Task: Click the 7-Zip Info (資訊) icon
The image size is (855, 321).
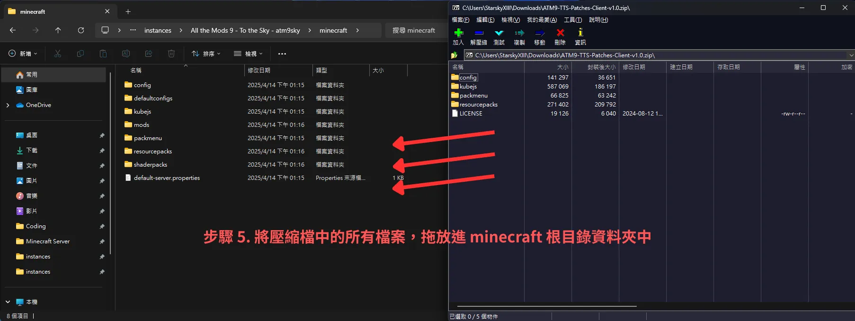Action: click(x=580, y=33)
